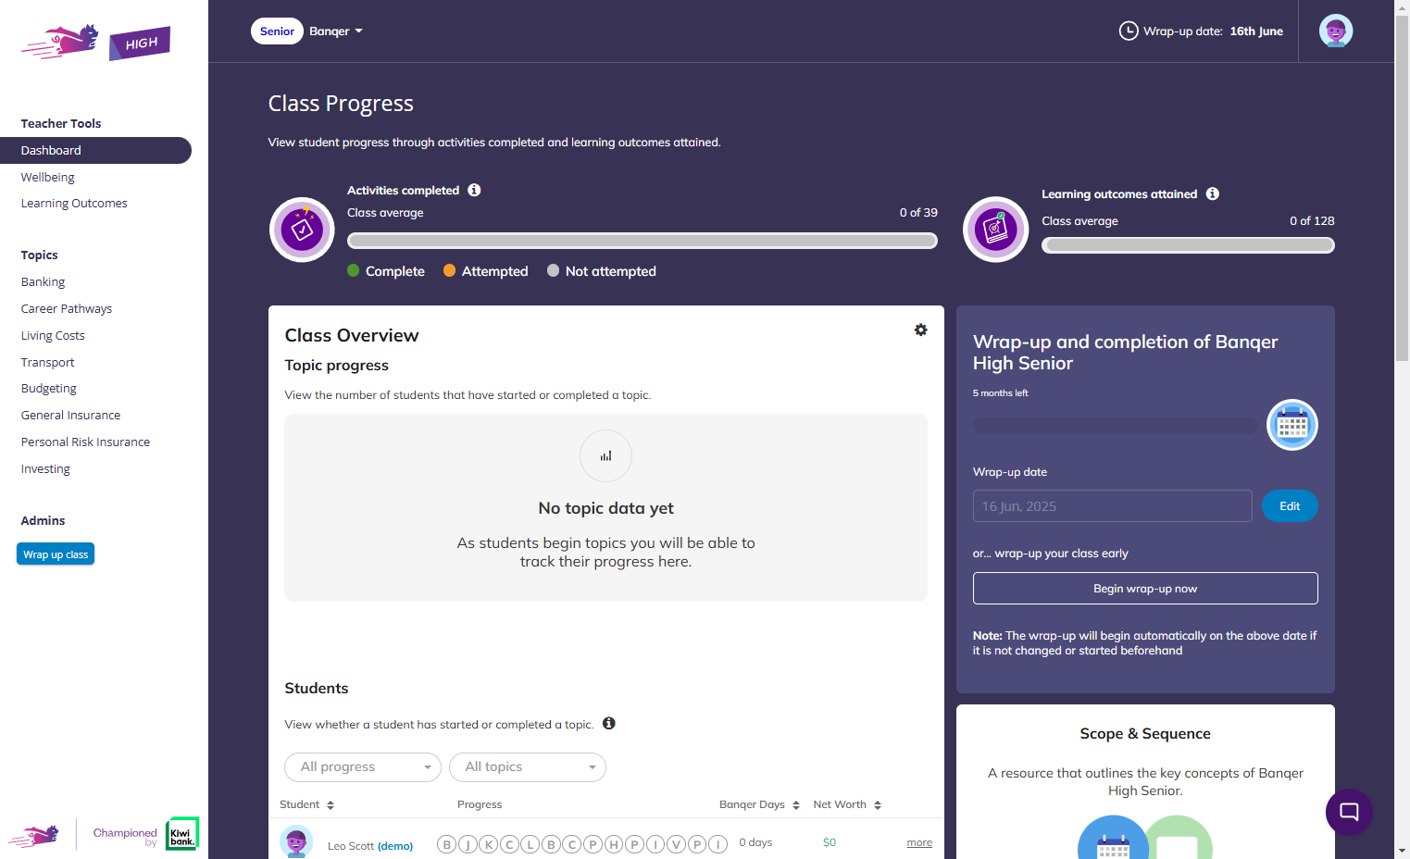This screenshot has height=859, width=1410.
Task: Click Leo Scott's avatar
Action: (296, 841)
